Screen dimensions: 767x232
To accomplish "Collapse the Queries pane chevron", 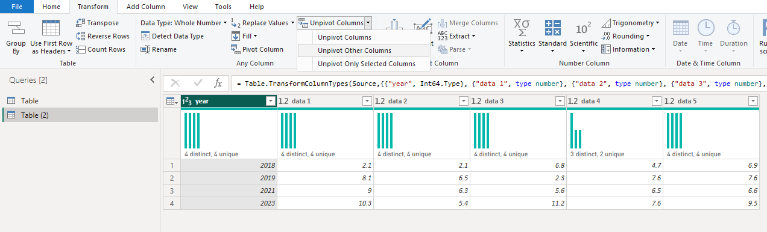I will pos(153,79).
